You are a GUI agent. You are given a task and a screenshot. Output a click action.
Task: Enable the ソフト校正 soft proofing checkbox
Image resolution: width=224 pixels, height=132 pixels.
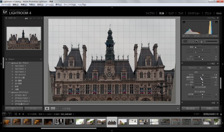click(60, 109)
